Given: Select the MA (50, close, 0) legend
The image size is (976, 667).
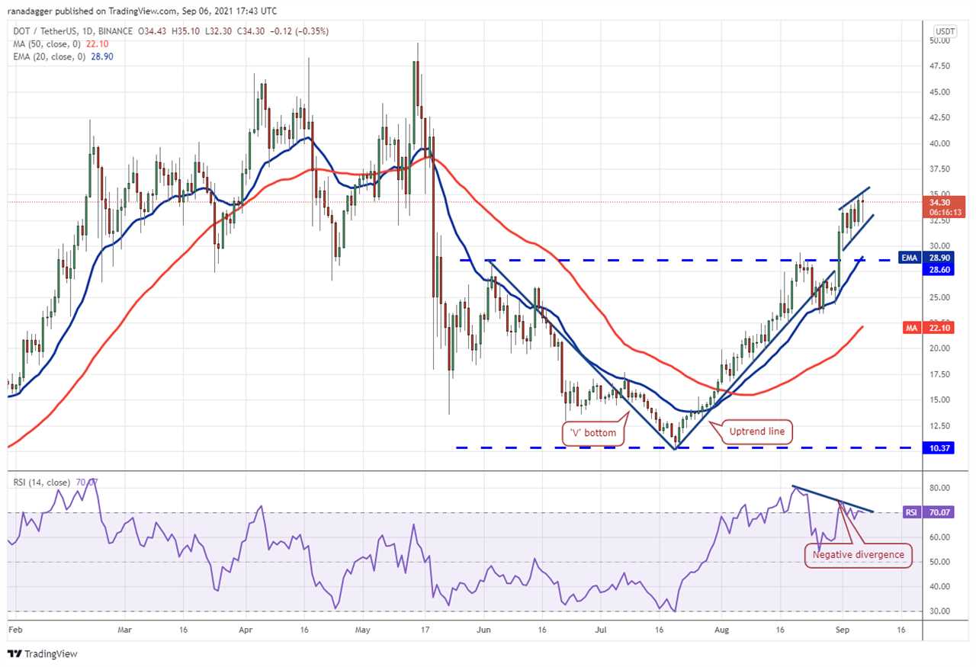Looking at the screenshot, I should tap(45, 44).
